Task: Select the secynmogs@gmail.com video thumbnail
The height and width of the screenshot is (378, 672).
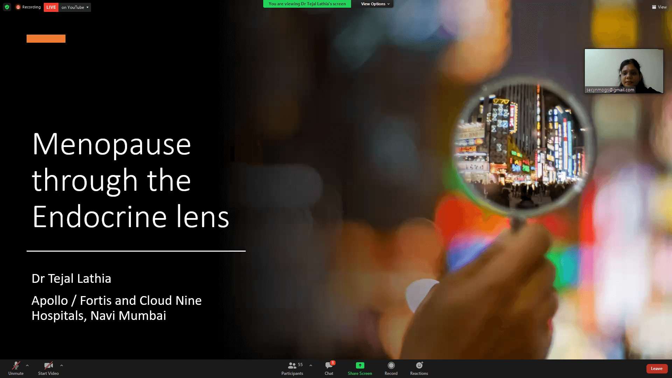Action: pos(624,71)
